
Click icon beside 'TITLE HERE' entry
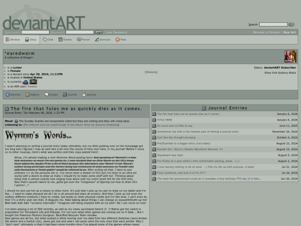point(154,120)
